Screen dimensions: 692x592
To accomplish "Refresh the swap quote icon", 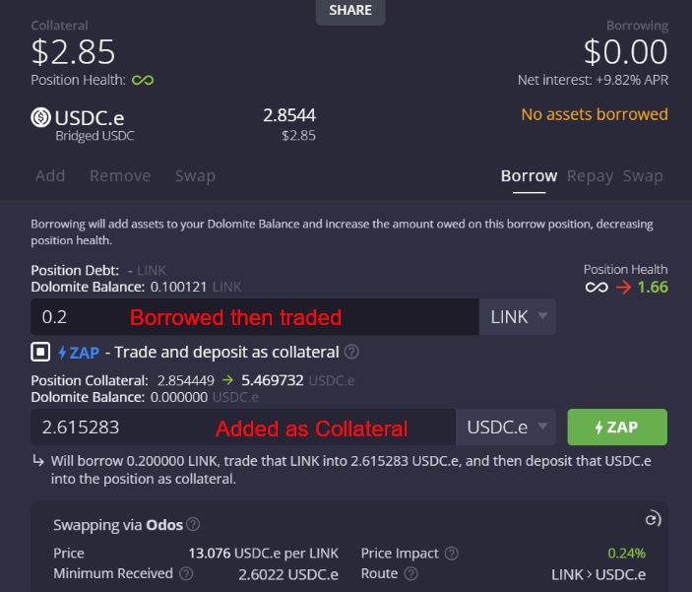I will 652,519.
